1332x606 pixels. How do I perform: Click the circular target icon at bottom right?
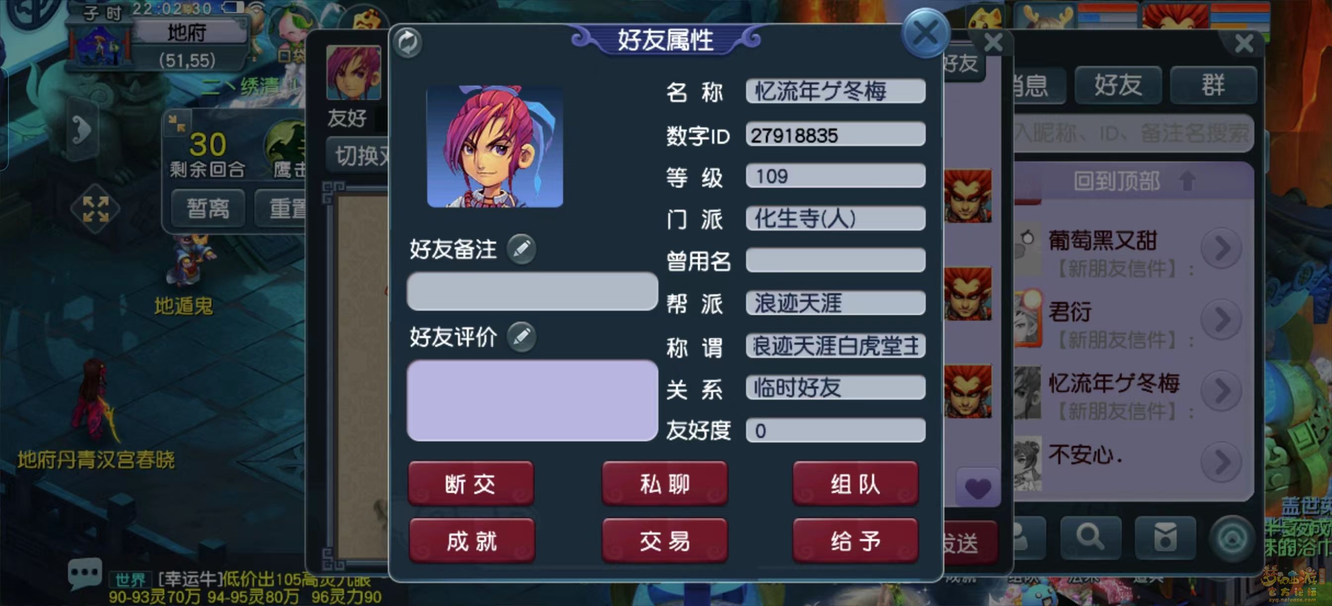click(1233, 538)
